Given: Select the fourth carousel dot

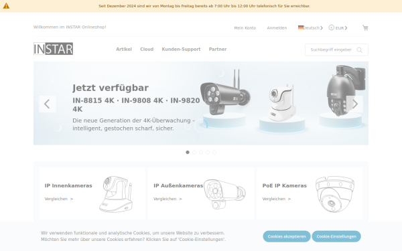Looking at the screenshot, I should 208,153.
